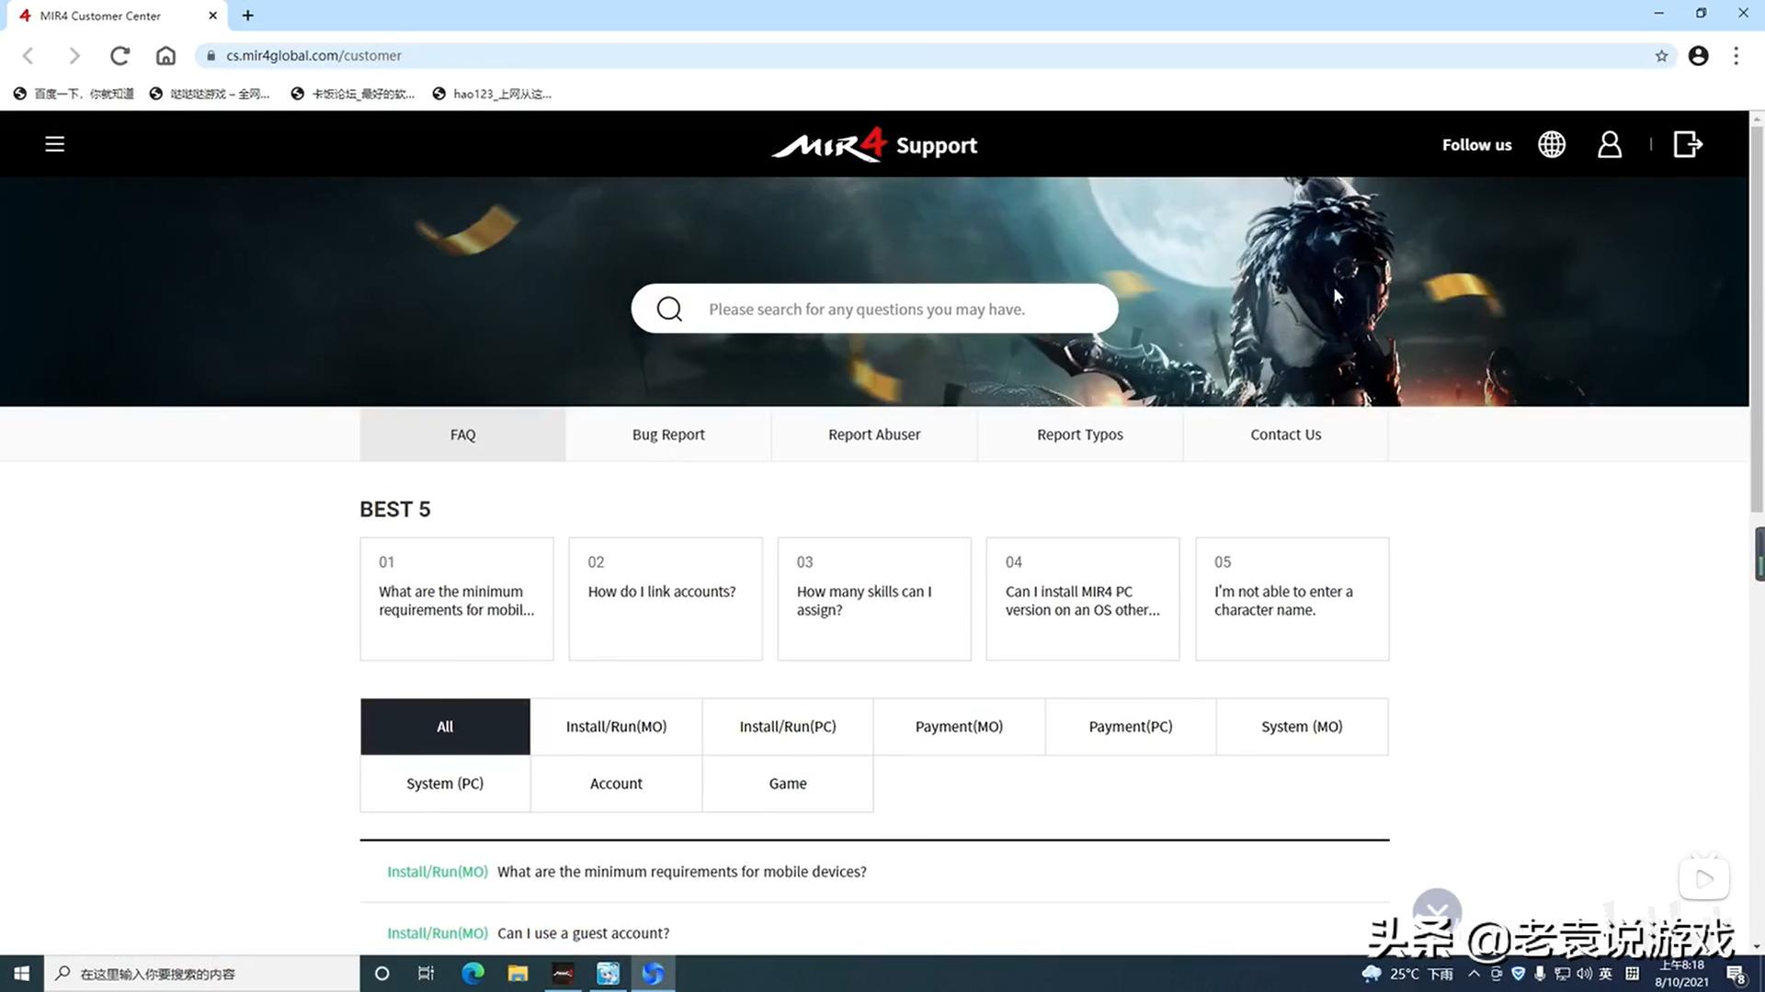This screenshot has height=992, width=1765.
Task: Switch to Bug Report tab
Action: click(668, 434)
